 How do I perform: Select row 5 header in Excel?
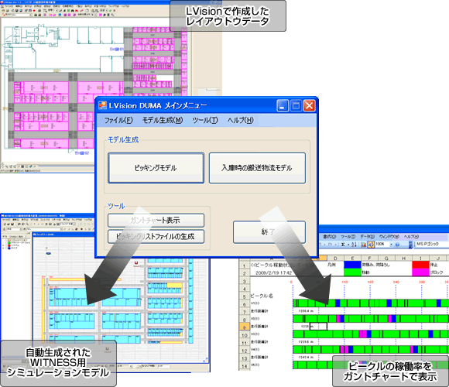(x=245, y=296)
